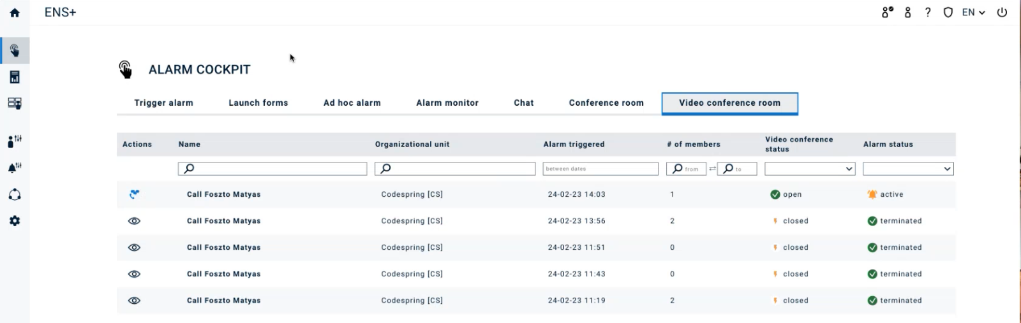The image size is (1021, 323).
Task: Open the calculator-like sidebar icon
Action: (x=15, y=77)
